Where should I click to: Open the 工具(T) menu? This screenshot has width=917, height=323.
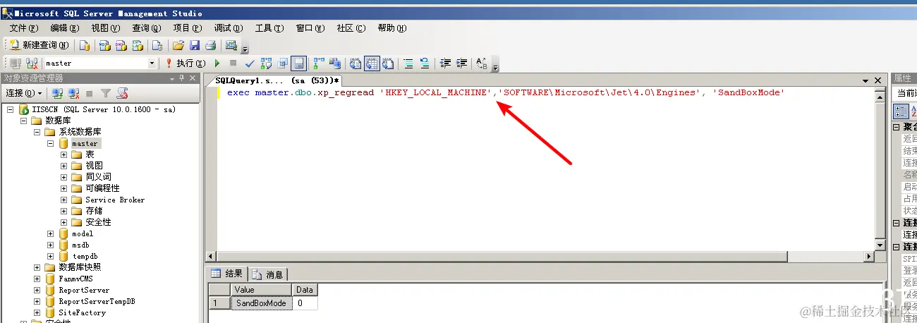269,28
